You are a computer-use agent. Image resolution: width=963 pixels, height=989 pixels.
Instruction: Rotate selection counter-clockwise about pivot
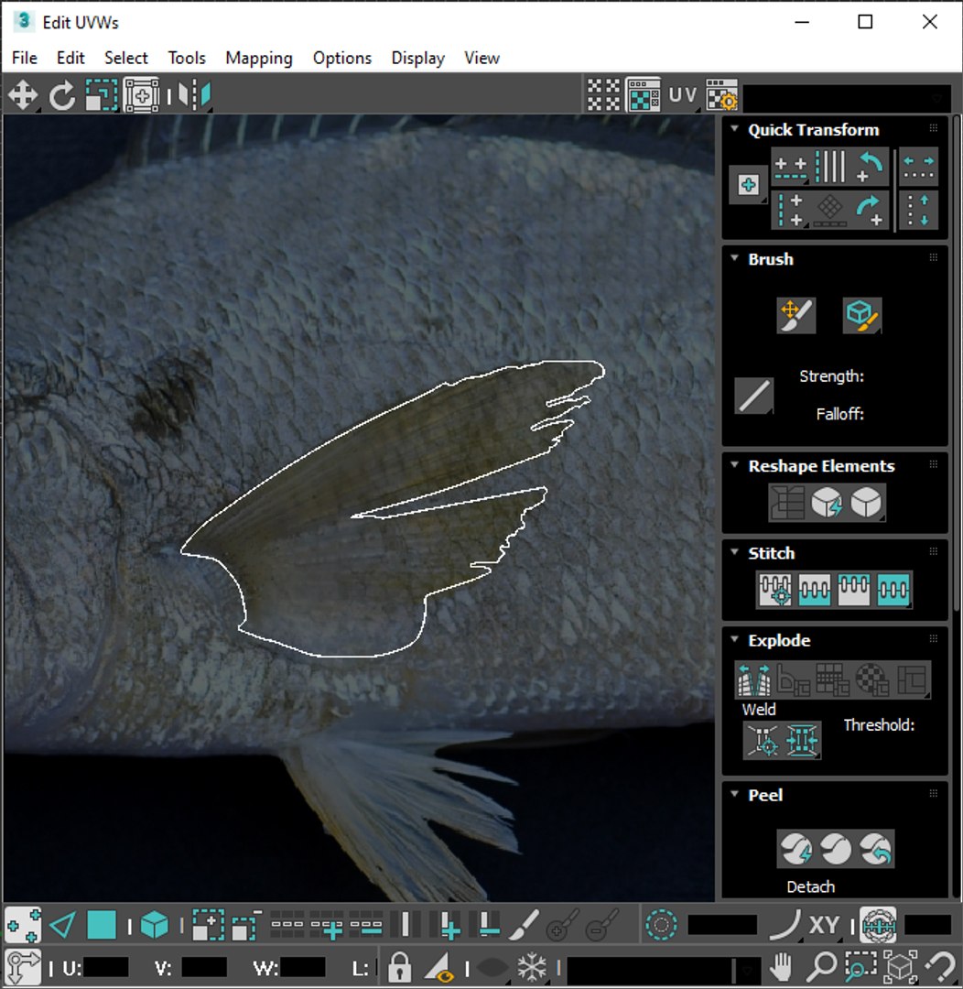pyautogui.click(x=869, y=168)
